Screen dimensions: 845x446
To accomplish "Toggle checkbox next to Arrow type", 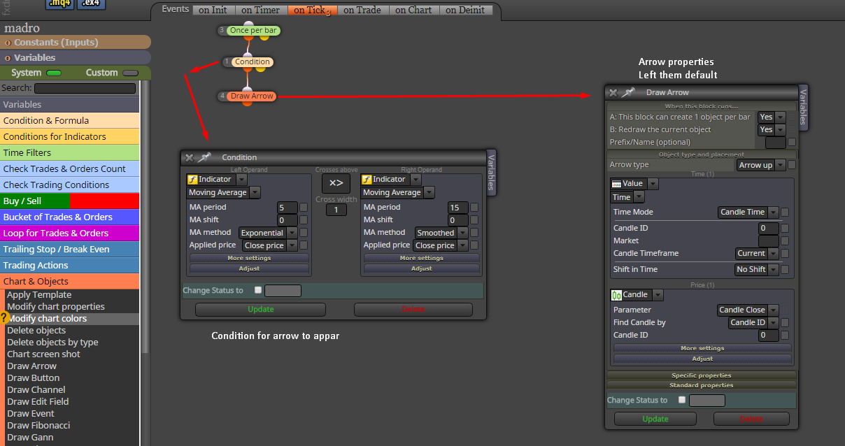I will (x=792, y=165).
